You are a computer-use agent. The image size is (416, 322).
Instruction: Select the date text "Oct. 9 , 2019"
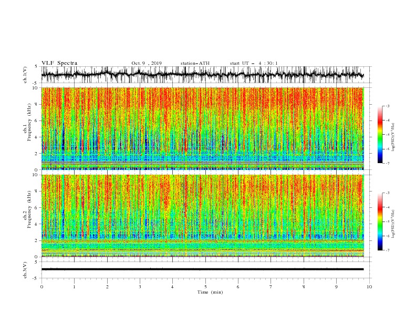[x=147, y=63]
